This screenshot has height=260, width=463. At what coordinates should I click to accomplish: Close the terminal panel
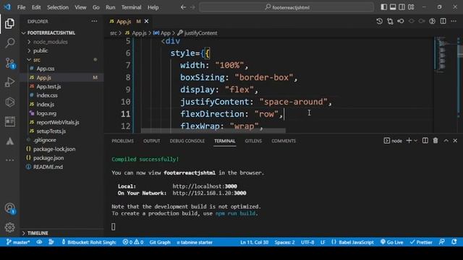click(455, 141)
